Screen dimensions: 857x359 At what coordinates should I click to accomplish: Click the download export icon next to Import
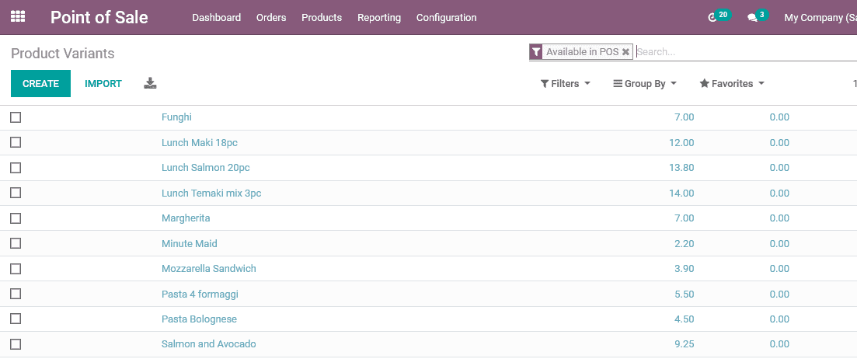tap(150, 84)
